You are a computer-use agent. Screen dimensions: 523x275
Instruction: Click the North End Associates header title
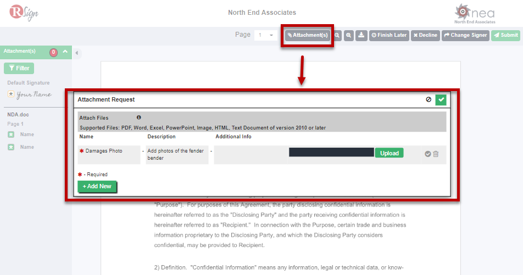262,13
